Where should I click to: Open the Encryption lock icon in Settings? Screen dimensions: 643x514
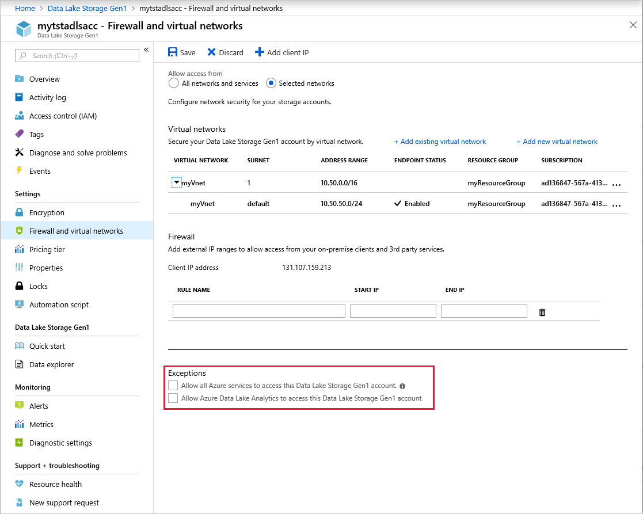point(20,212)
